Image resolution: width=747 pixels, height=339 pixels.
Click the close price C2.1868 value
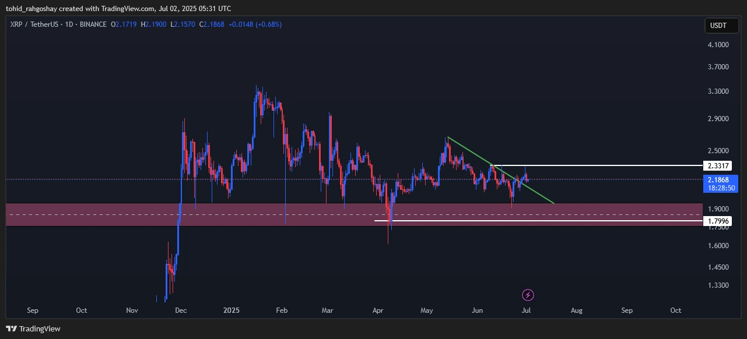pyautogui.click(x=212, y=24)
